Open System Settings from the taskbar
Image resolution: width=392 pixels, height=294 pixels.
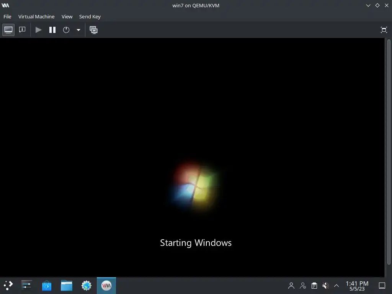point(26,286)
